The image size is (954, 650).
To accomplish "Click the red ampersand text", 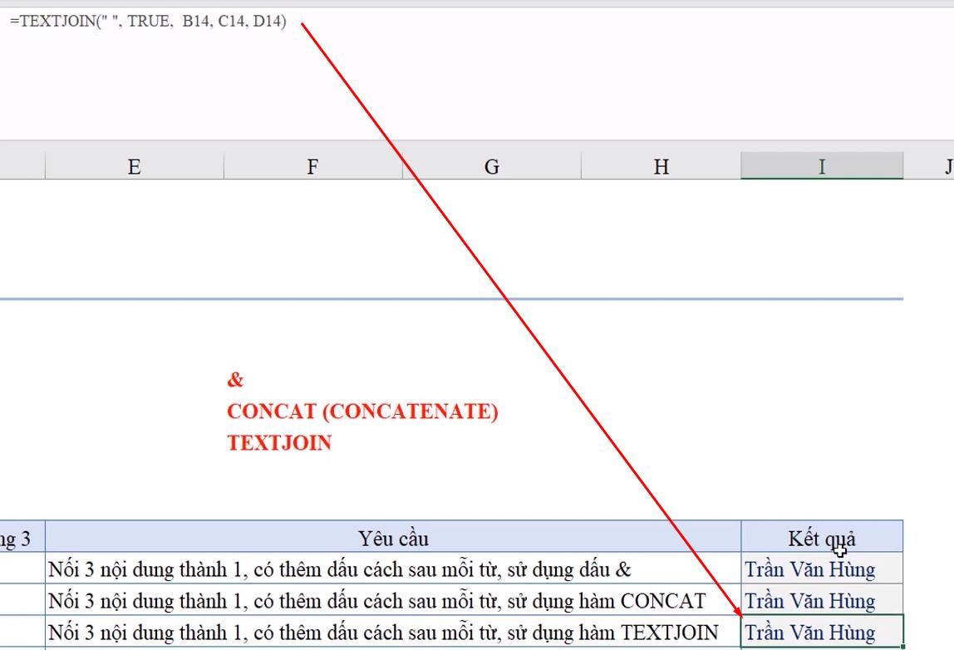I will point(235,380).
